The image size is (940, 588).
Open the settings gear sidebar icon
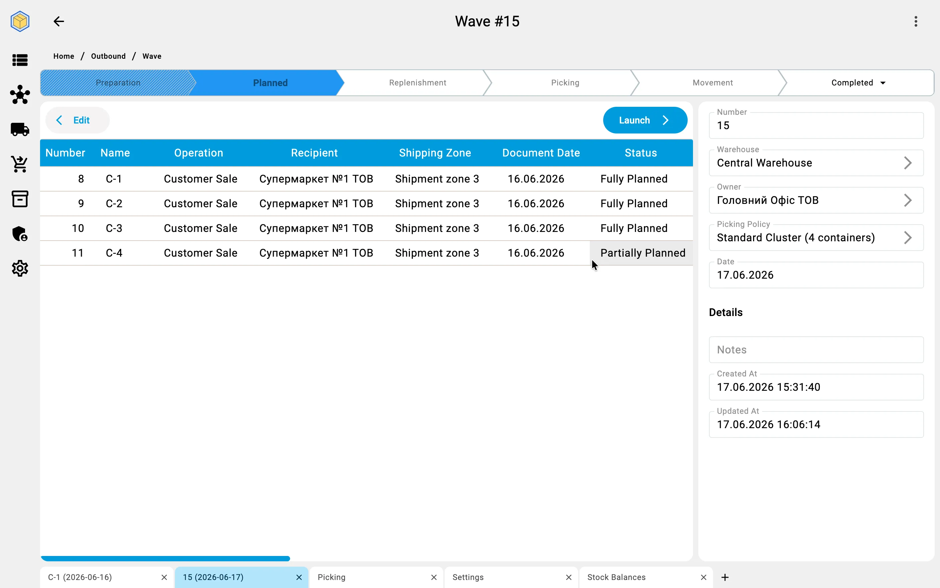(20, 268)
